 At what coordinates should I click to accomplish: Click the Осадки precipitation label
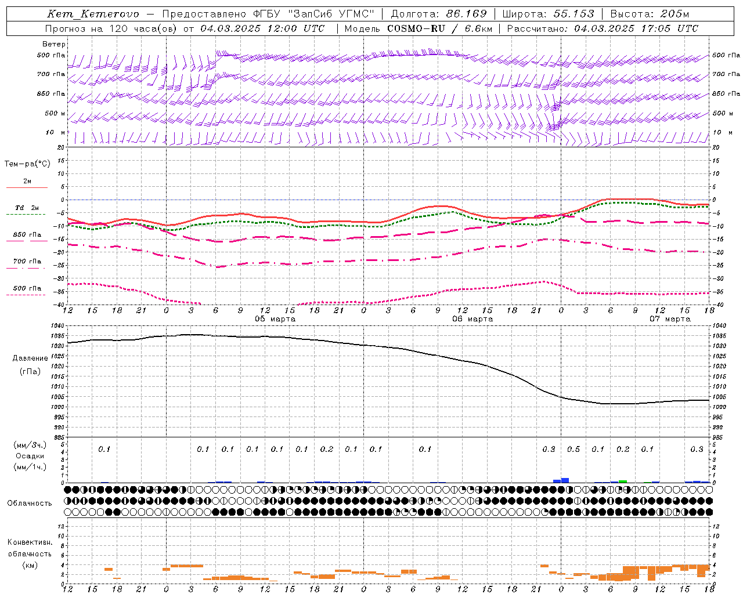coord(30,456)
